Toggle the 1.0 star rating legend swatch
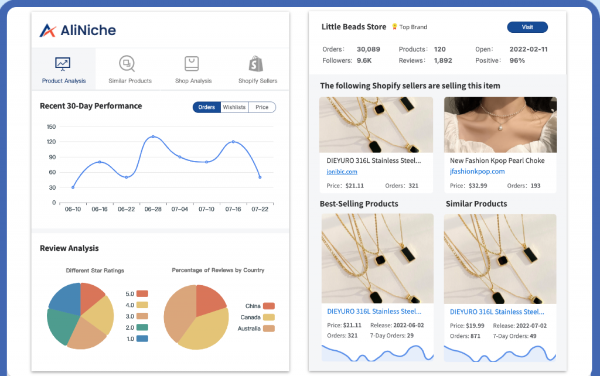Viewport: 600px width, 376px height. coord(142,339)
